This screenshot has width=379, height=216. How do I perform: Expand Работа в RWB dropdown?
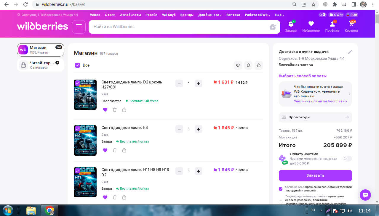[x=257, y=15]
